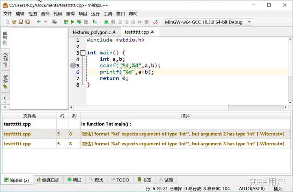Switch to the 查找 bottom tab
Viewport: 293px width, 192px height.
pos(96,180)
